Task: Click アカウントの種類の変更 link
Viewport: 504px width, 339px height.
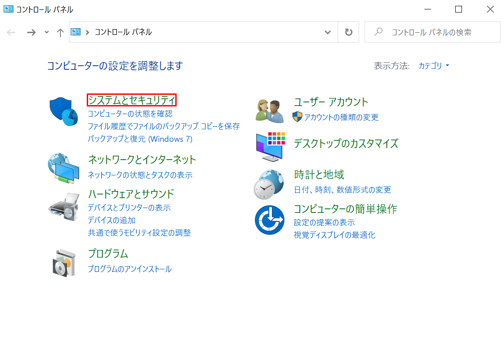Action: click(341, 117)
